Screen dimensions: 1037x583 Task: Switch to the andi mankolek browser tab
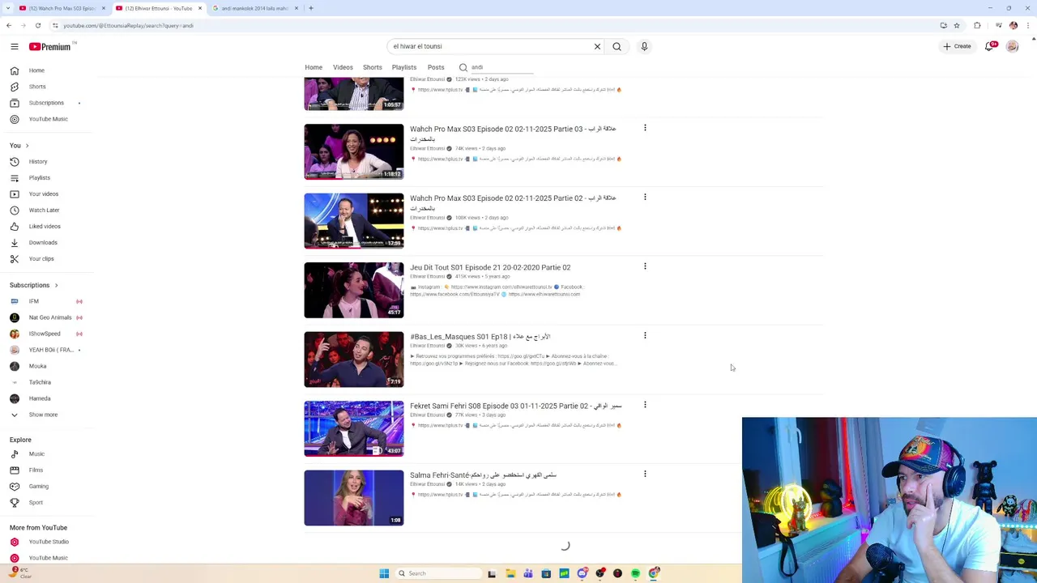256,8
